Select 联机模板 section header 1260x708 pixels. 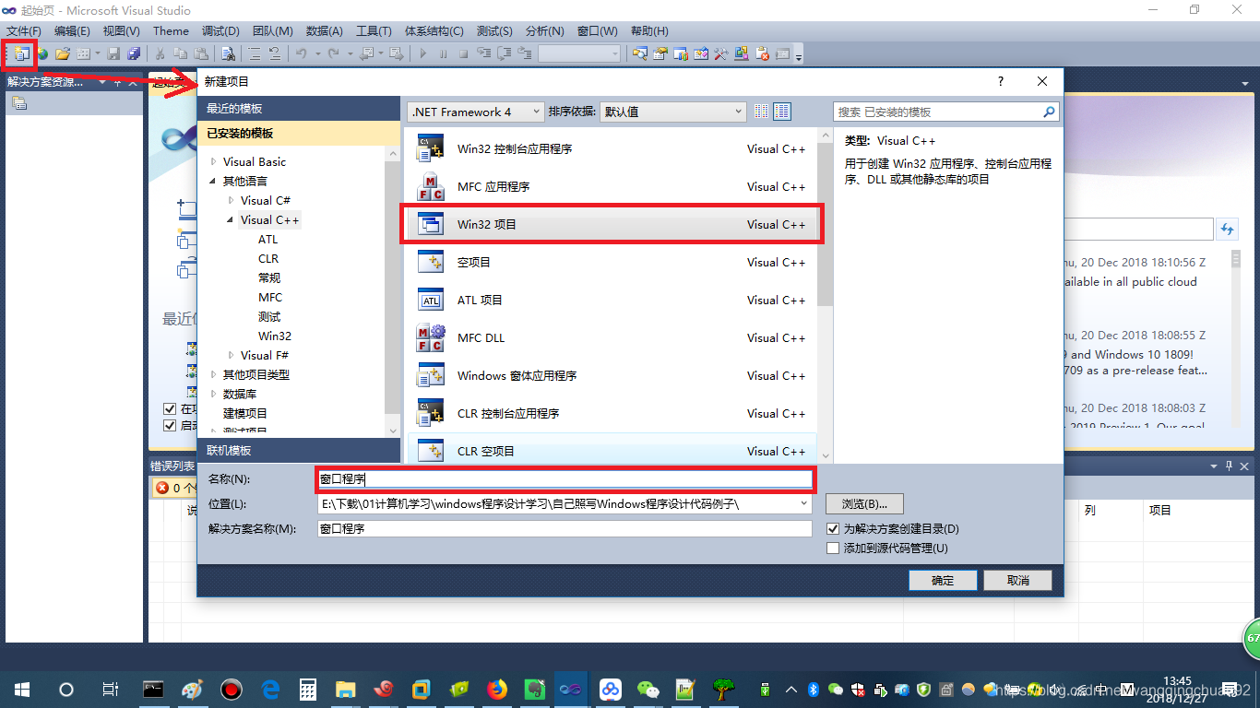click(x=299, y=450)
